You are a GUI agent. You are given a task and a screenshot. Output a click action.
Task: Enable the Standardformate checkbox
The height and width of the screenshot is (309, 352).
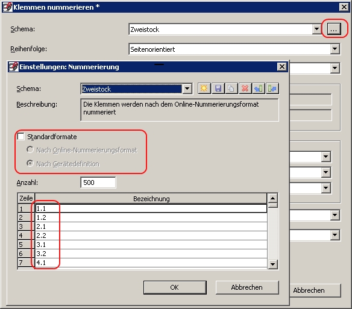coord(20,137)
